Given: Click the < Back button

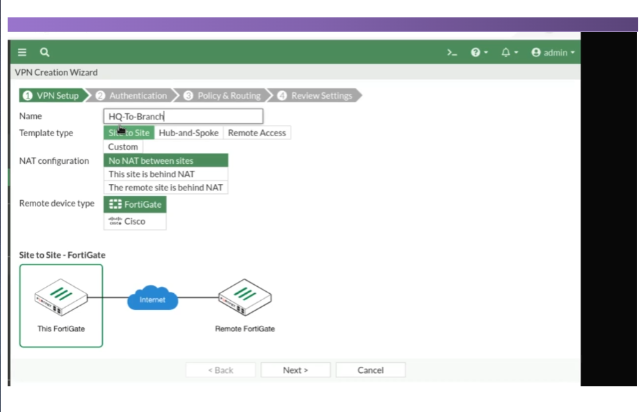Looking at the screenshot, I should coord(221,370).
